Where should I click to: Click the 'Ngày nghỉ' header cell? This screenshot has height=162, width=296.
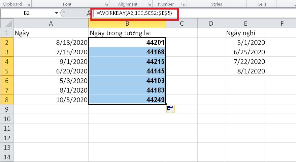click(246, 33)
